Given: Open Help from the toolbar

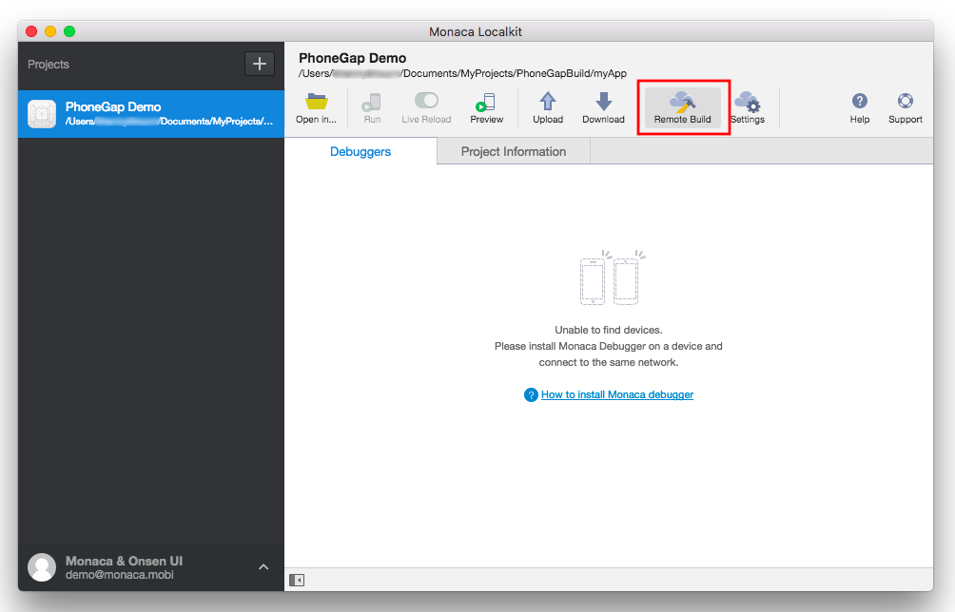Looking at the screenshot, I should 859,103.
